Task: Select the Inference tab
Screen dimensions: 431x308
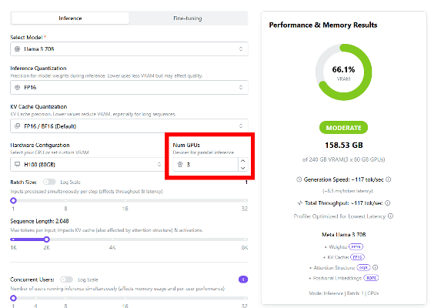Action: (70, 18)
